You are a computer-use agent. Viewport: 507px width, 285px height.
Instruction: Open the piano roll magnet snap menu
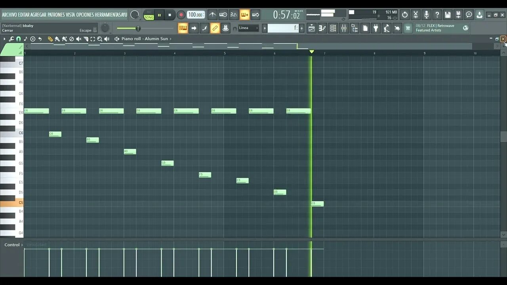(19, 39)
